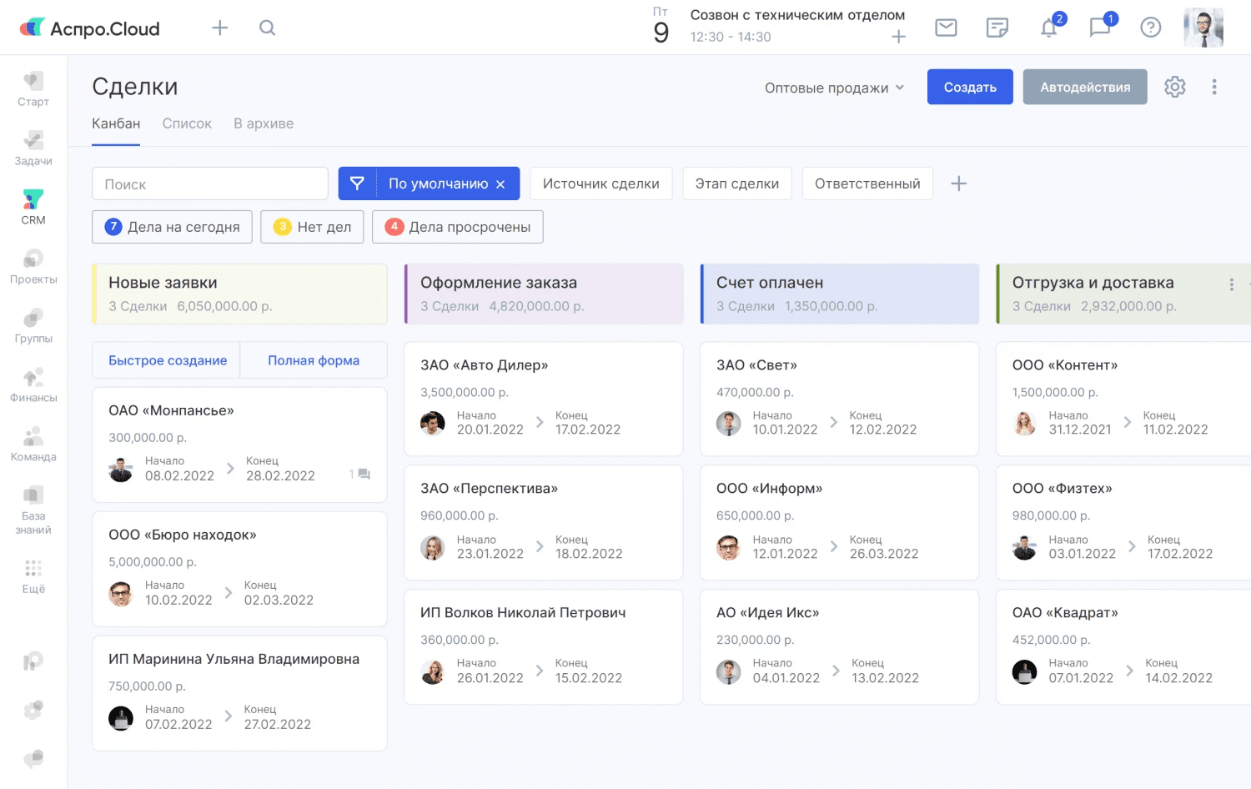This screenshot has height=789, width=1251.
Task: Toggle the Дела просрочены filter
Action: pyautogui.click(x=458, y=227)
